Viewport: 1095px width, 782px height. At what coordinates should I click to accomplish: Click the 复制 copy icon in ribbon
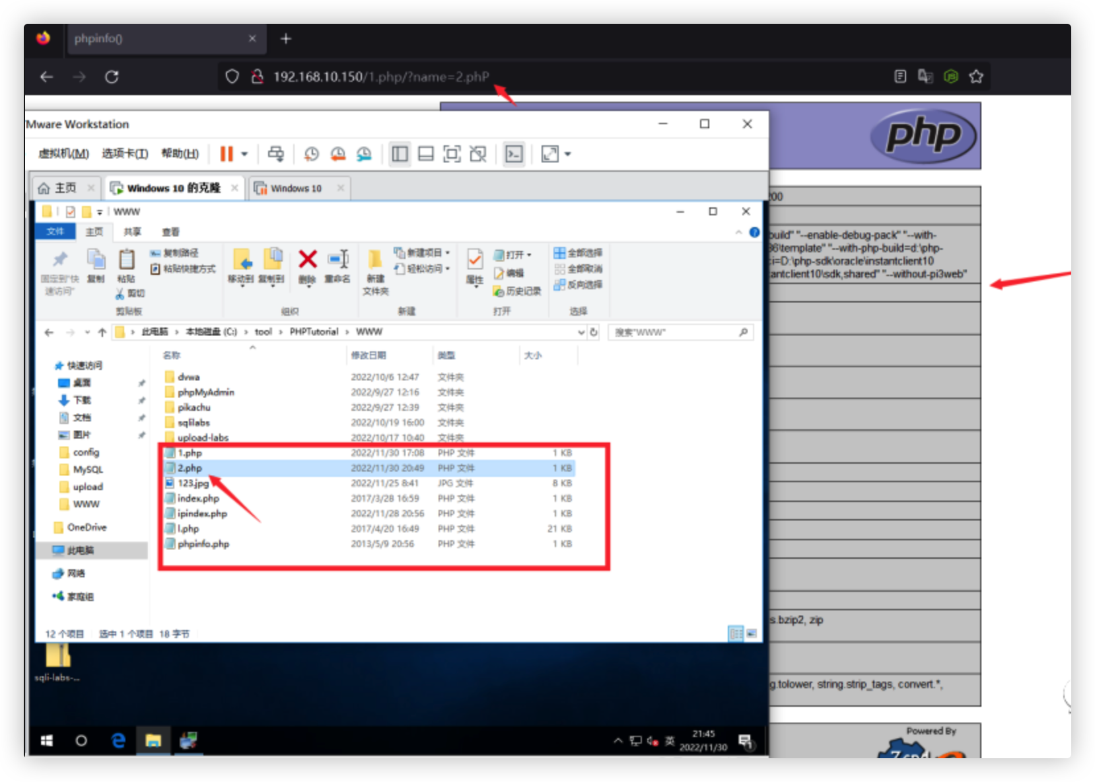pyautogui.click(x=96, y=259)
